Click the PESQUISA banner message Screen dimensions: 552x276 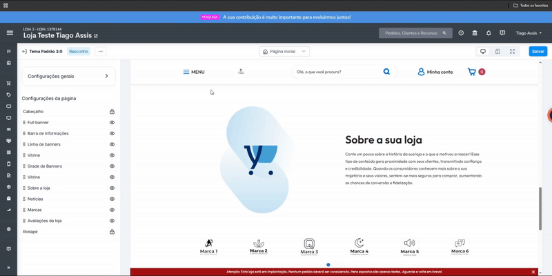point(275,17)
